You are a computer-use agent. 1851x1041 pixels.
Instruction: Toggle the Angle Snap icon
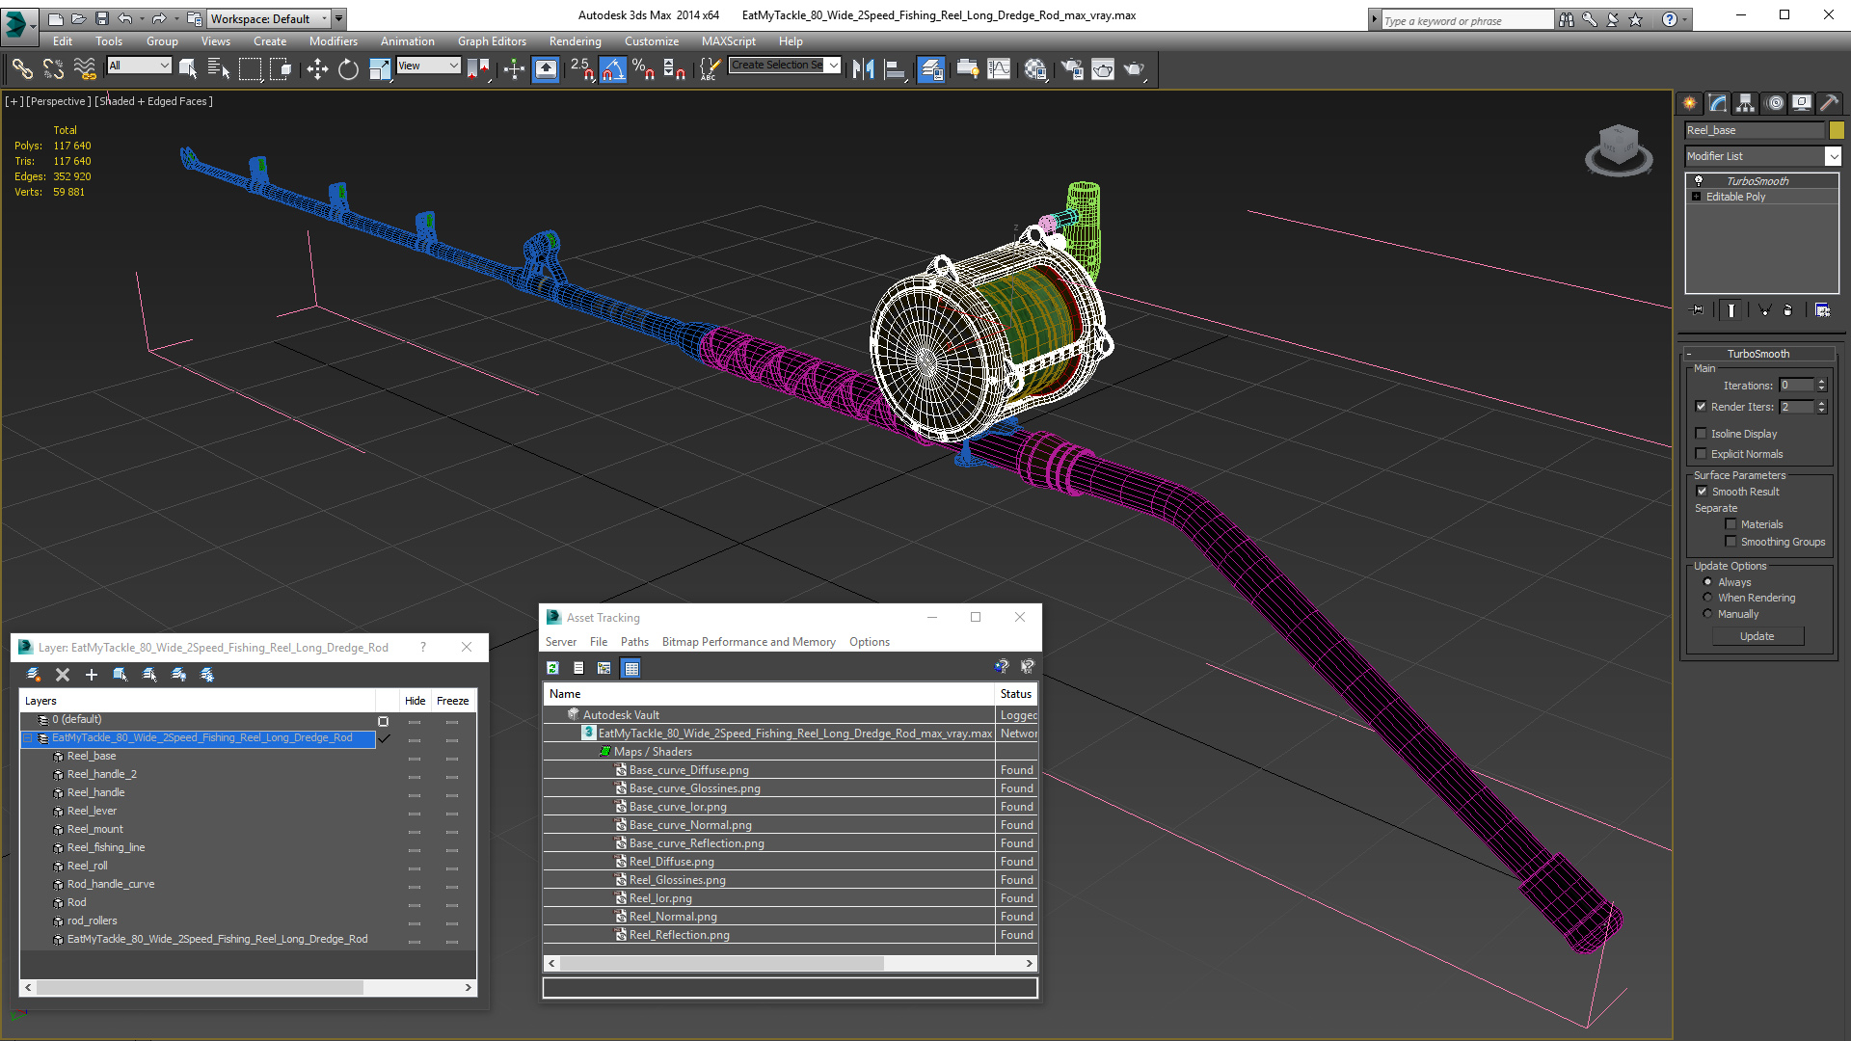(613, 69)
